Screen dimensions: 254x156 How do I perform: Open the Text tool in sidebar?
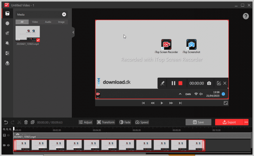tap(7, 33)
